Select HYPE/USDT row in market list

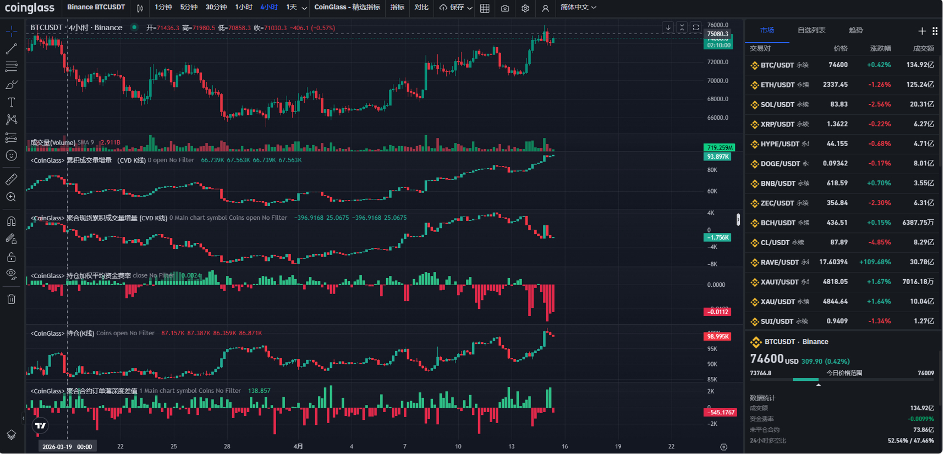(x=842, y=144)
